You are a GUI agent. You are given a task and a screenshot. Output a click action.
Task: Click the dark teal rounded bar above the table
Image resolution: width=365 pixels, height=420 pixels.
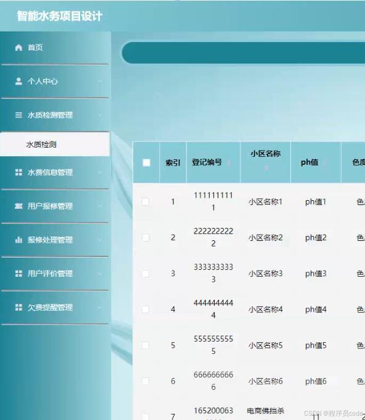pos(244,52)
